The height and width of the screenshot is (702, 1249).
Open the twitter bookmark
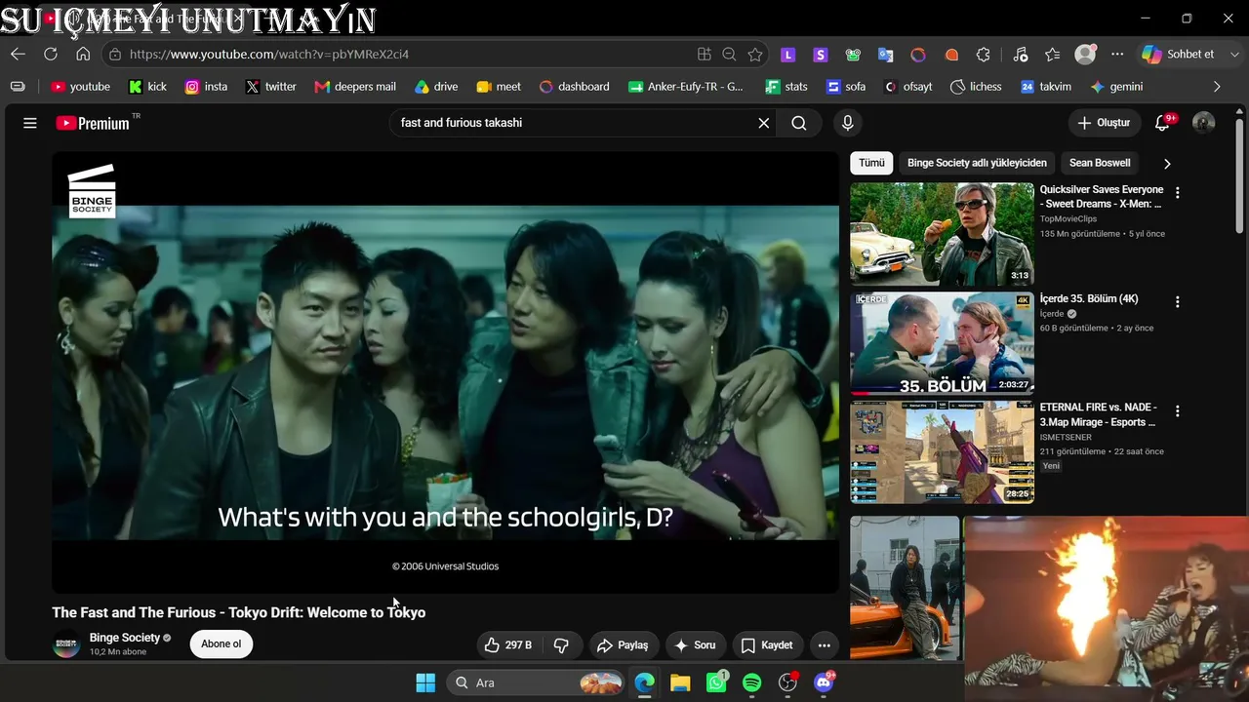click(271, 87)
